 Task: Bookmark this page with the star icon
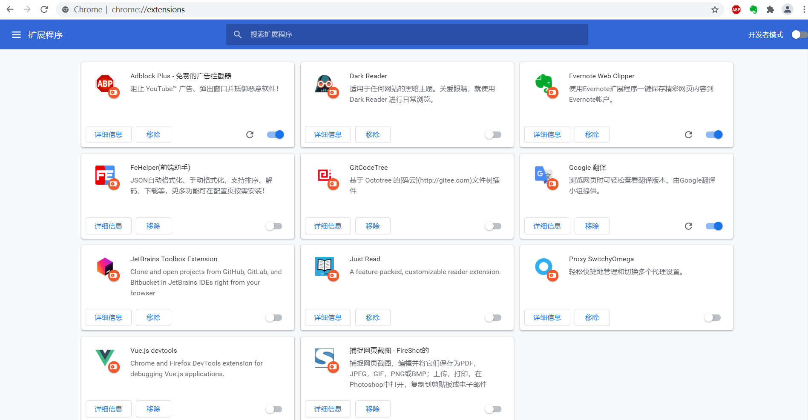[715, 9]
